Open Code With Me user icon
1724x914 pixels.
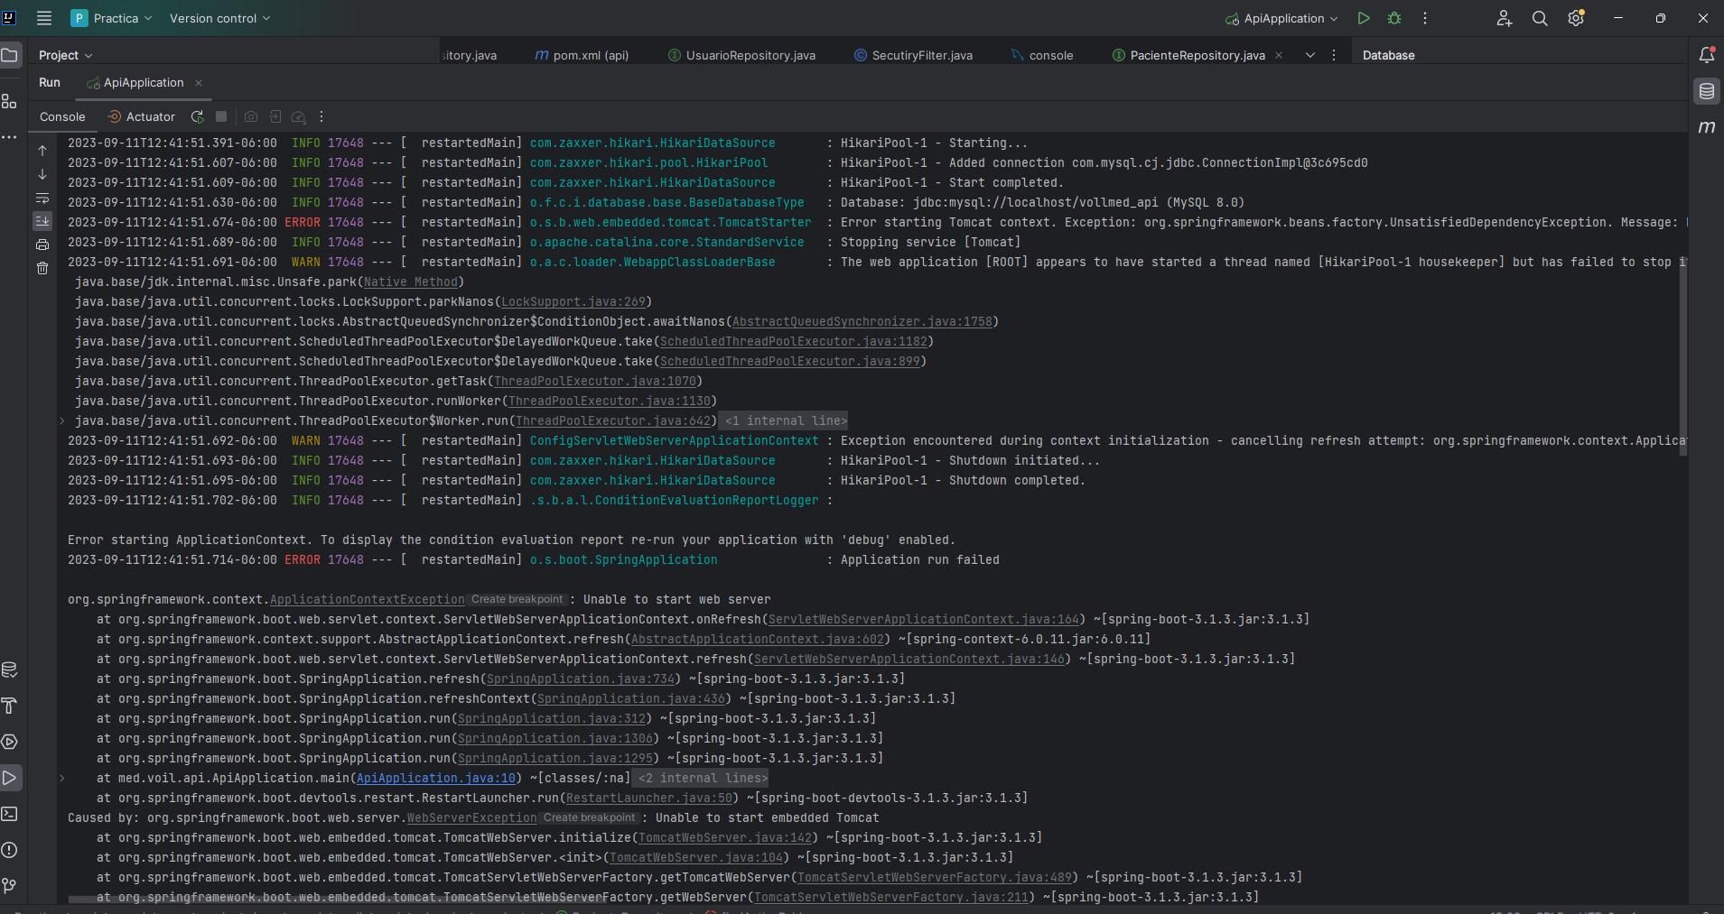coord(1504,18)
